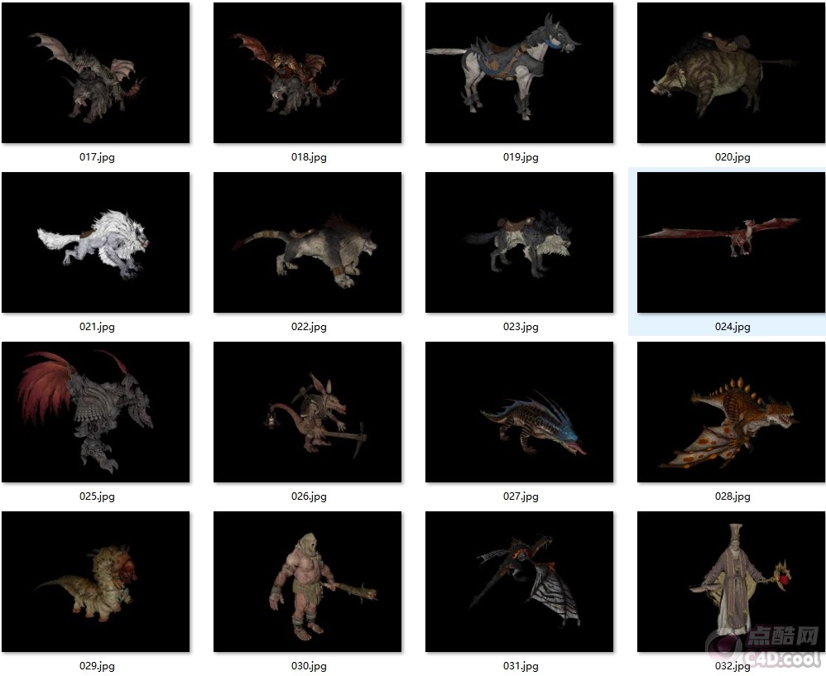Click the file name 022.jpg

[x=309, y=327]
